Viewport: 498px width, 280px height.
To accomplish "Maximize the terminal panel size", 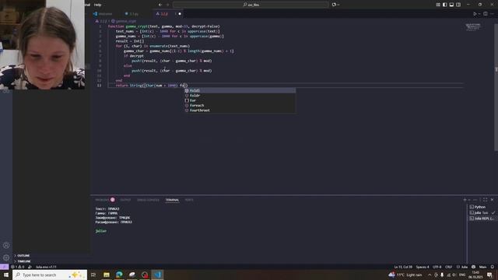I will coord(485,200).
